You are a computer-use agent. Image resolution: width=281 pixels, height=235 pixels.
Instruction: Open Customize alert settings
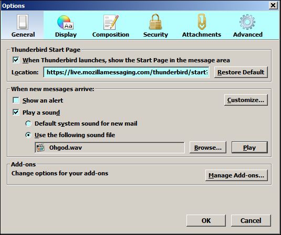(246, 100)
